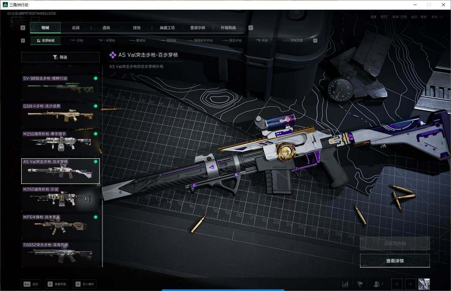Select the M250通用机枪-囚徒 skin
This screenshot has width=451, height=291.
point(60,199)
